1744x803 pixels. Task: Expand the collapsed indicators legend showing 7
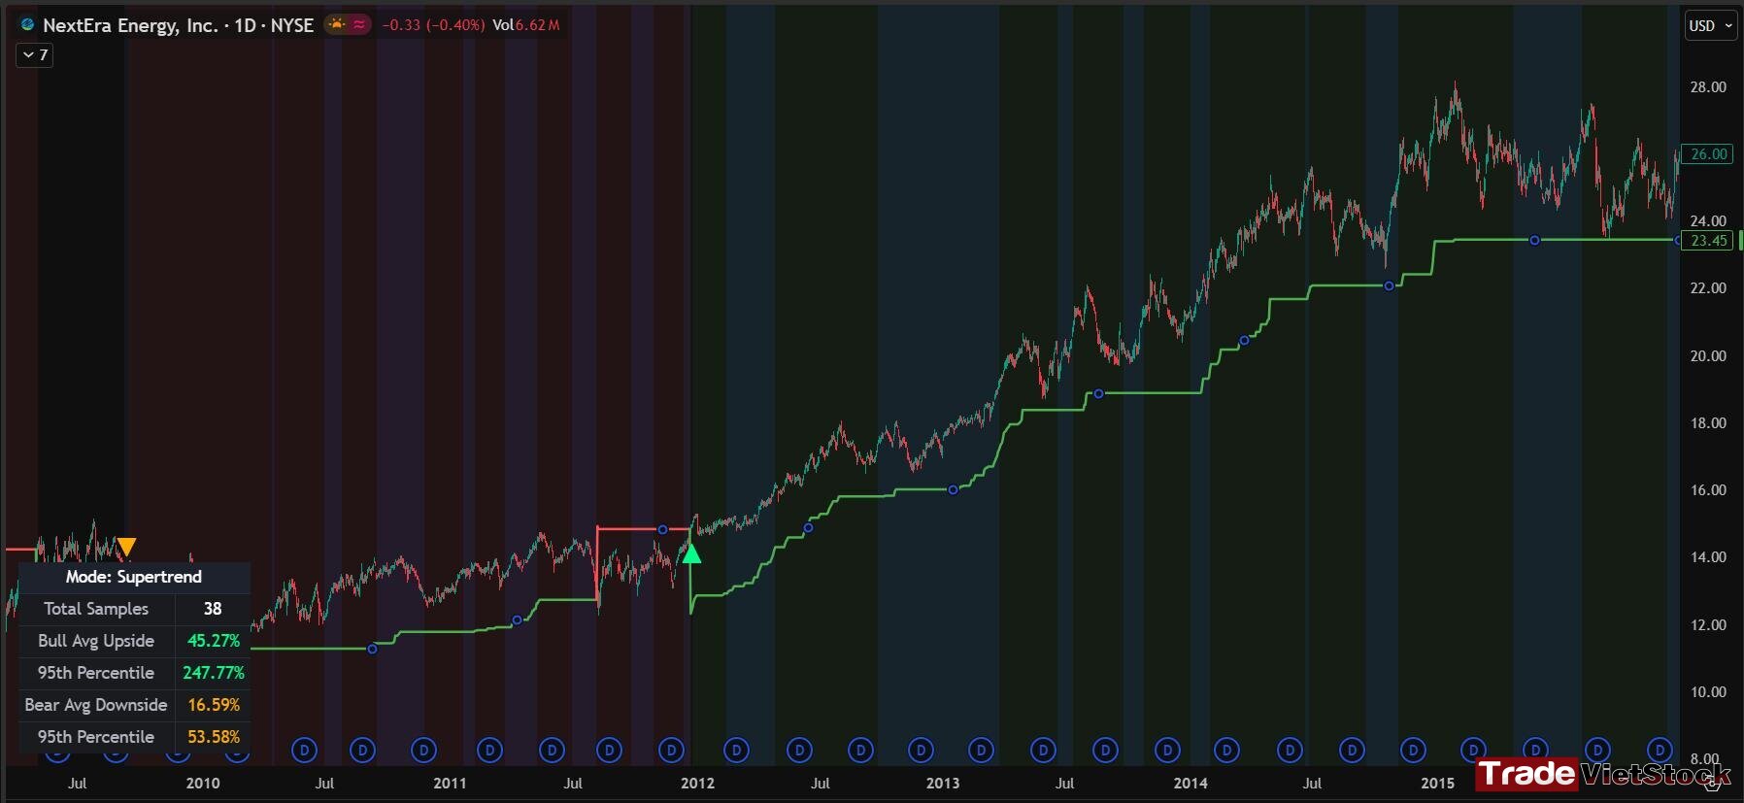point(34,55)
